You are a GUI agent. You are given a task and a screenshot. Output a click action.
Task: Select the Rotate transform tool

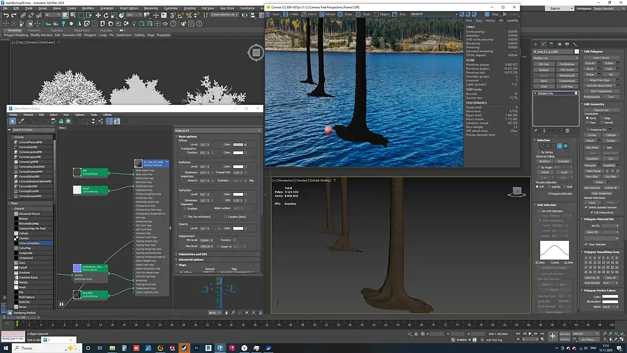106,15
